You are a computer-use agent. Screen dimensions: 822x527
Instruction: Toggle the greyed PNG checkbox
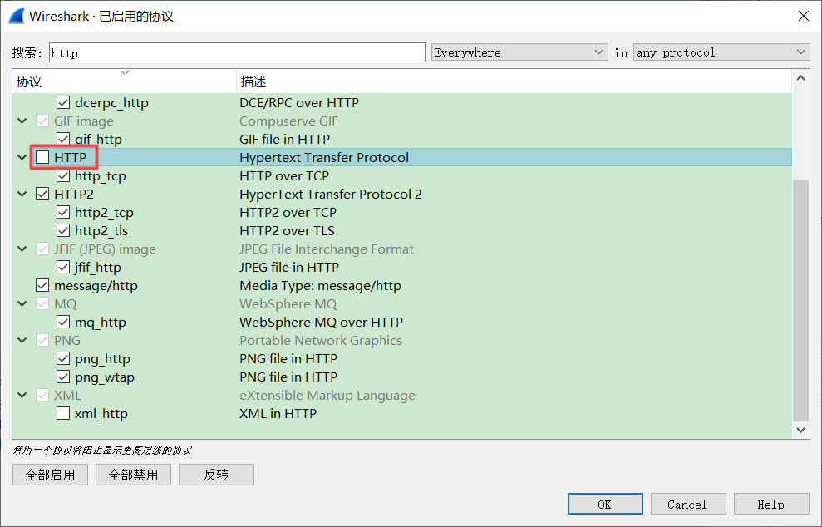[42, 340]
